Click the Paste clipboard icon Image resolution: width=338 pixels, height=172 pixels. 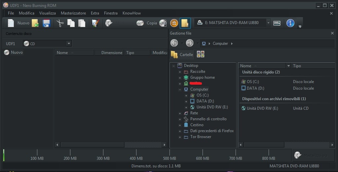click(x=82, y=23)
